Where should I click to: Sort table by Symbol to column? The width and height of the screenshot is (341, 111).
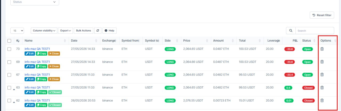coord(153,41)
